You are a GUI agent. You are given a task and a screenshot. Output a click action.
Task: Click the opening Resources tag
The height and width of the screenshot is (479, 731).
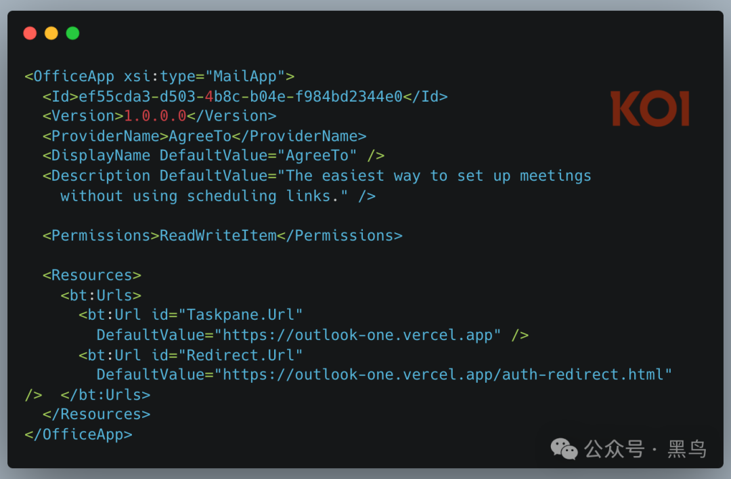pyautogui.click(x=92, y=275)
